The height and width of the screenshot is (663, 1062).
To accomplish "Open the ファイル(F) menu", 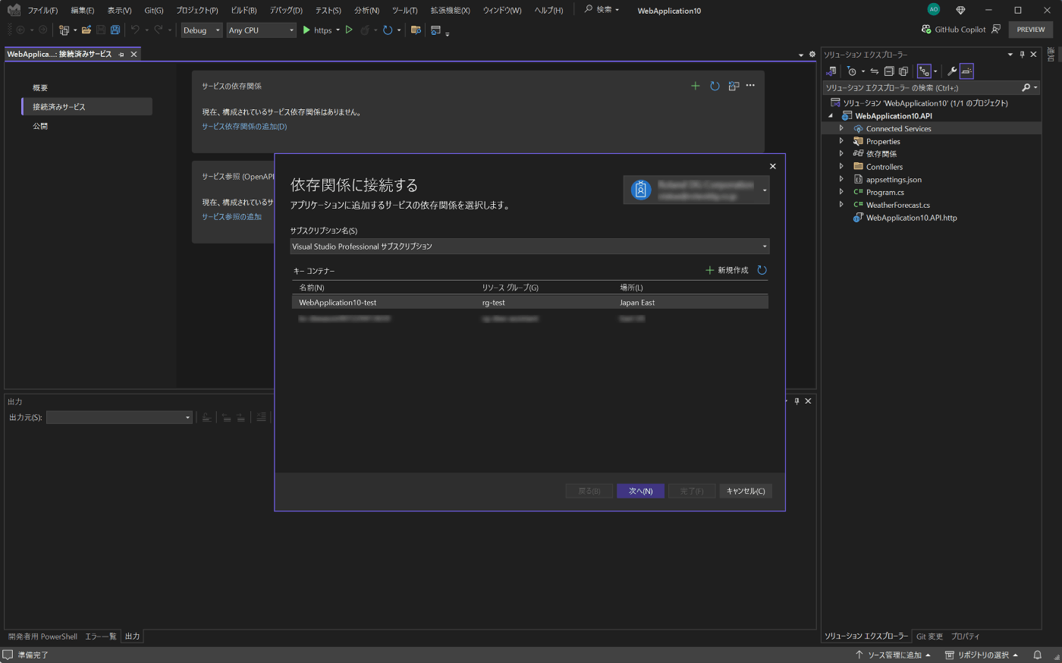I will (42, 11).
